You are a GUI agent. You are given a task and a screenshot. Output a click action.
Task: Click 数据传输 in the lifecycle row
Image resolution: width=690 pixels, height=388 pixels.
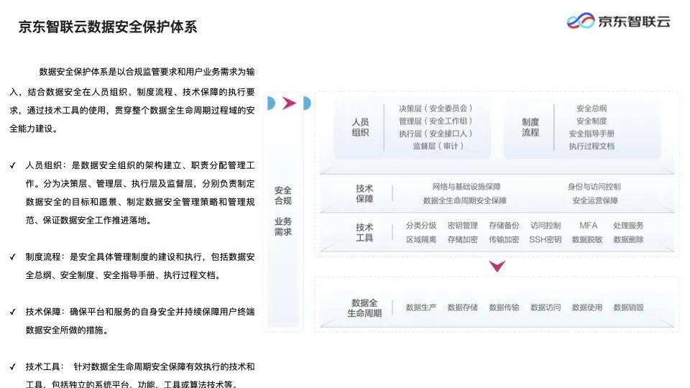click(504, 308)
